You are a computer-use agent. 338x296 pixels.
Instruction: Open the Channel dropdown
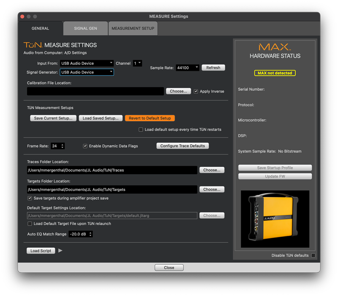137,63
